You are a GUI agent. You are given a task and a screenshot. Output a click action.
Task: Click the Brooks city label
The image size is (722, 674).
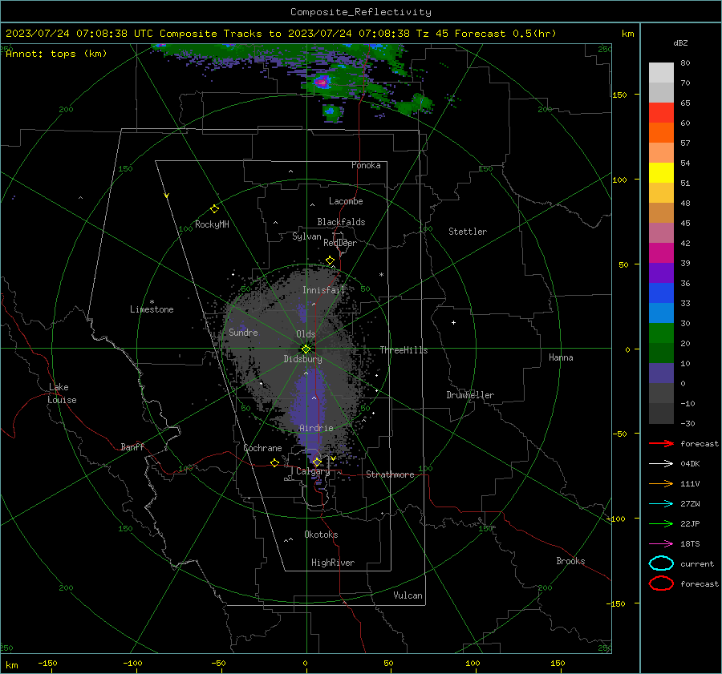click(x=570, y=561)
